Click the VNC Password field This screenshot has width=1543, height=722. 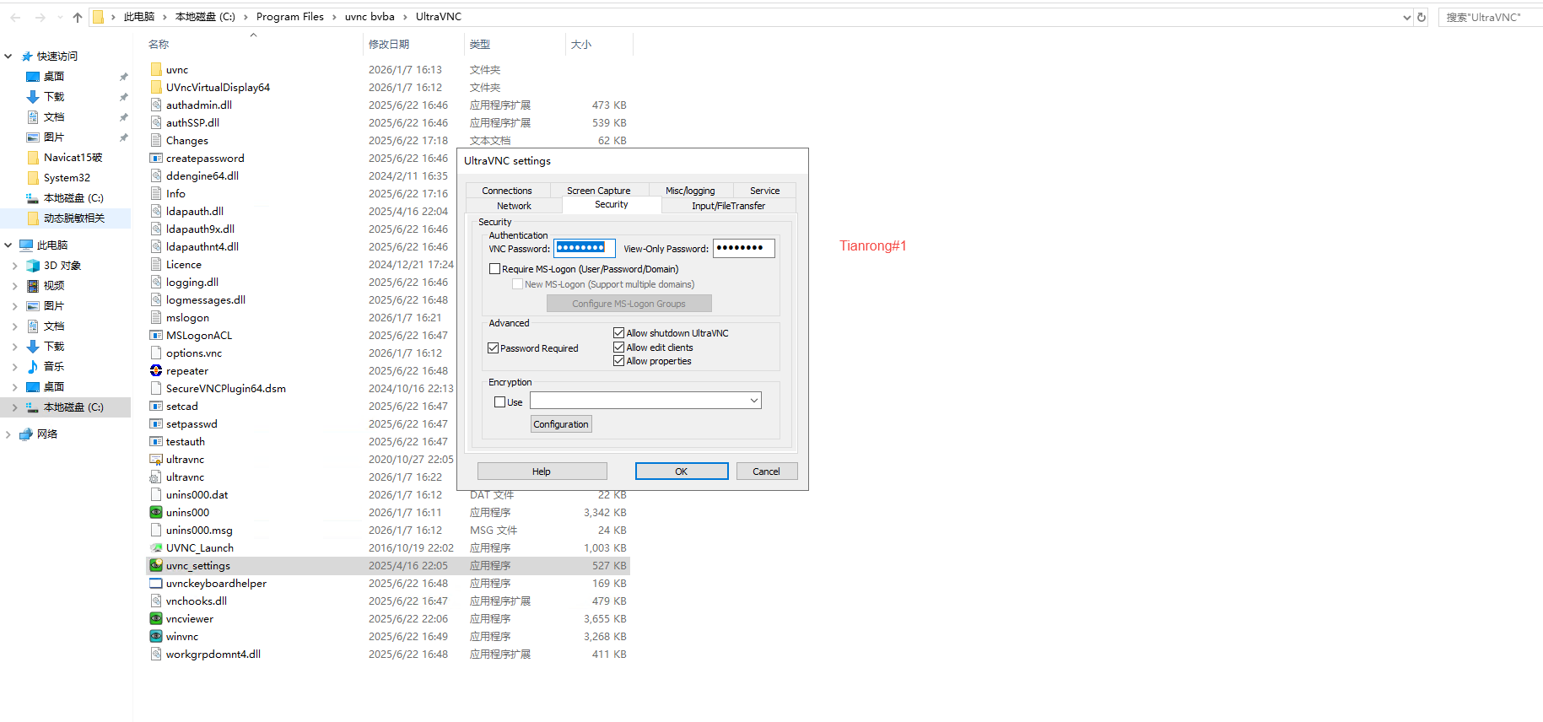(x=585, y=248)
